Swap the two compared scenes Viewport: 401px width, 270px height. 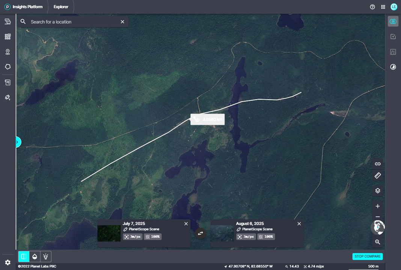[200, 233]
